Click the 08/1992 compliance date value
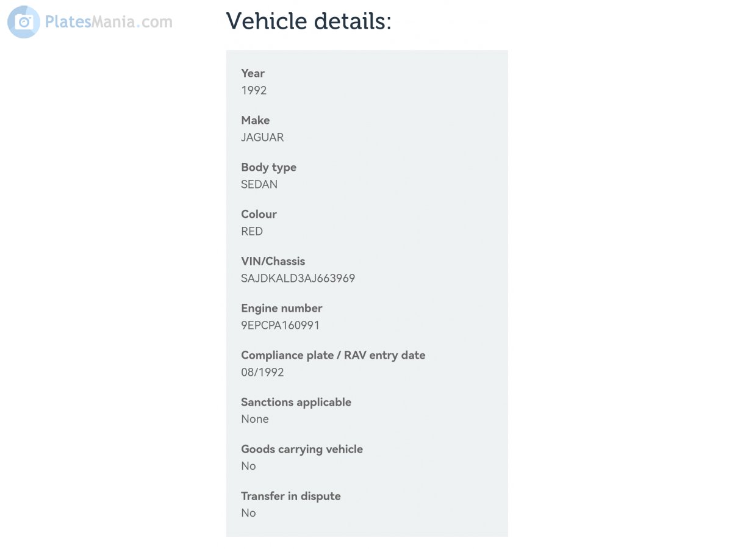 point(262,372)
